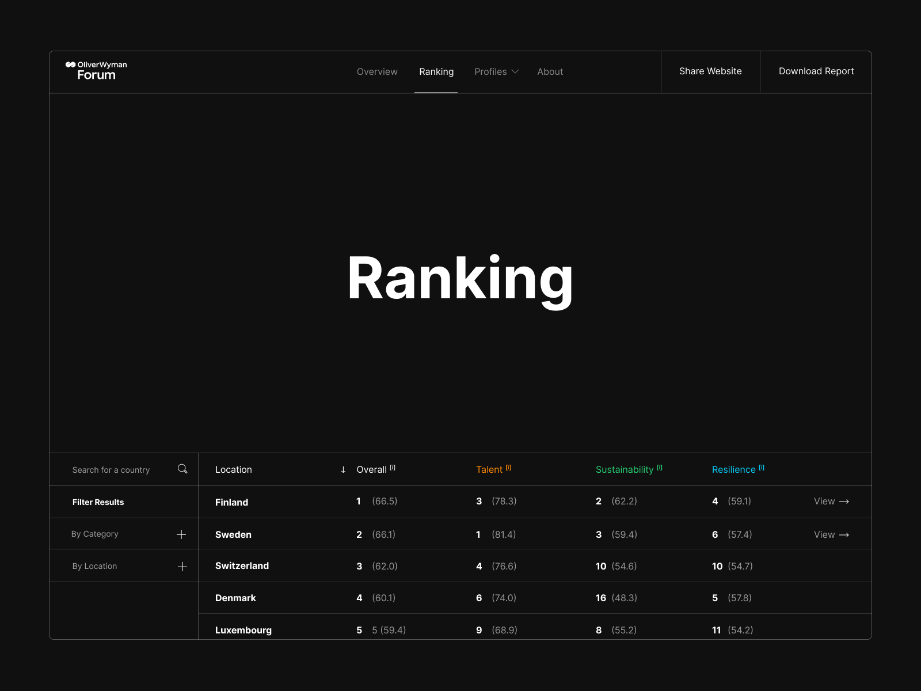921x691 pixels.
Task: Expand the By Category filter
Action: click(x=181, y=534)
